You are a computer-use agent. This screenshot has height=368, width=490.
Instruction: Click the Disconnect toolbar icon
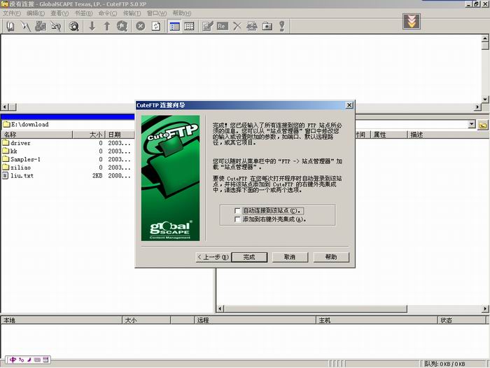click(55, 27)
